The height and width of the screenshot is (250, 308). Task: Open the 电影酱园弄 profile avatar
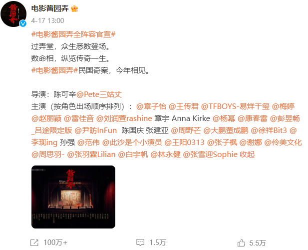(13, 14)
